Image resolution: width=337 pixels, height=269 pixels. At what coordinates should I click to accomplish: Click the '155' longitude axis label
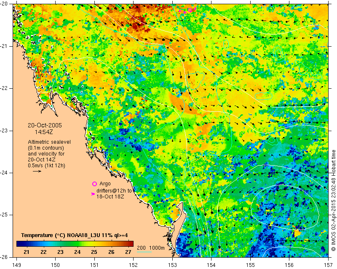[251, 265]
